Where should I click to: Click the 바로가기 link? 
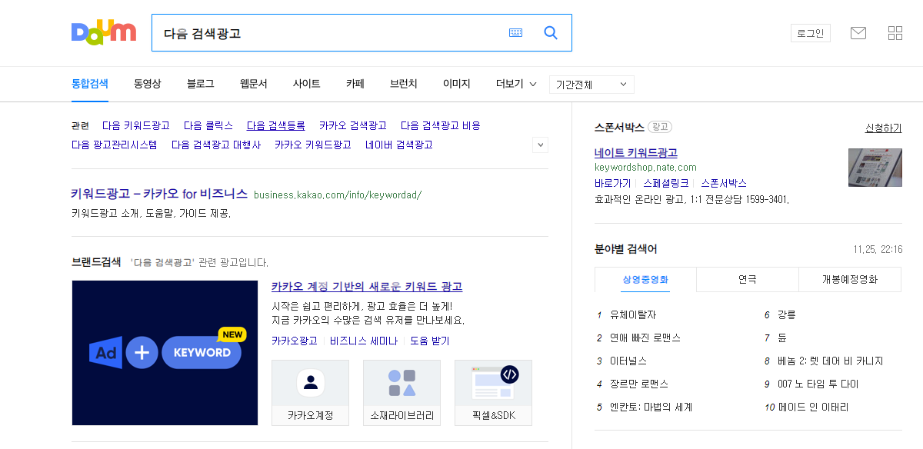(613, 183)
